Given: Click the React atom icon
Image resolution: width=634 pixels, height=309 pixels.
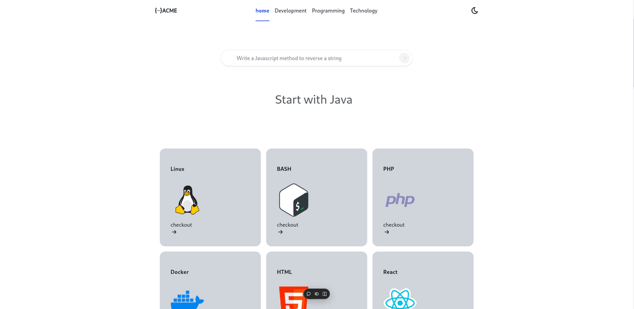Looking at the screenshot, I should 400,299.
